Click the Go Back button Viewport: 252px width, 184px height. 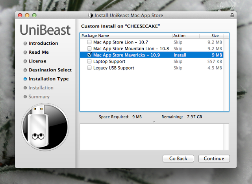[x=178, y=158]
